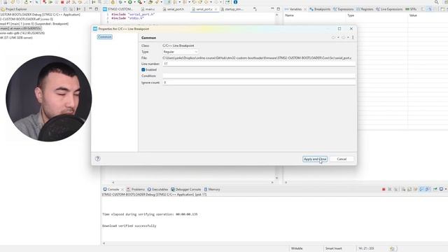Click the Display Selected Console icon
The width and height of the screenshot is (448, 252).
tap(441, 189)
